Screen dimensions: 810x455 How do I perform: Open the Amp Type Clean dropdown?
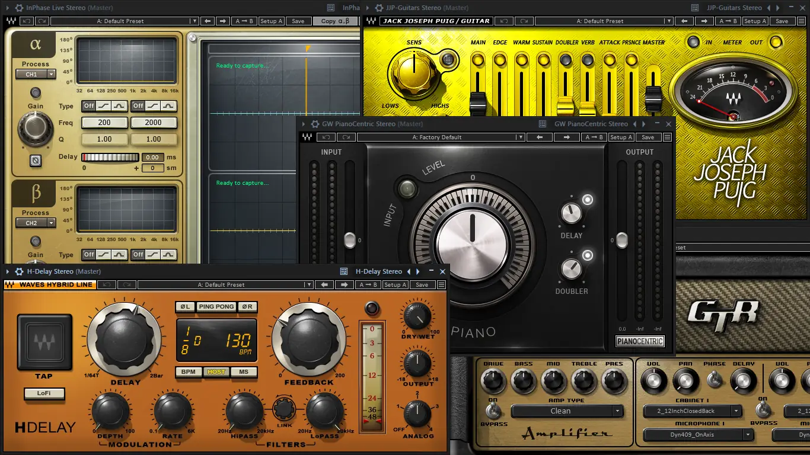point(567,411)
